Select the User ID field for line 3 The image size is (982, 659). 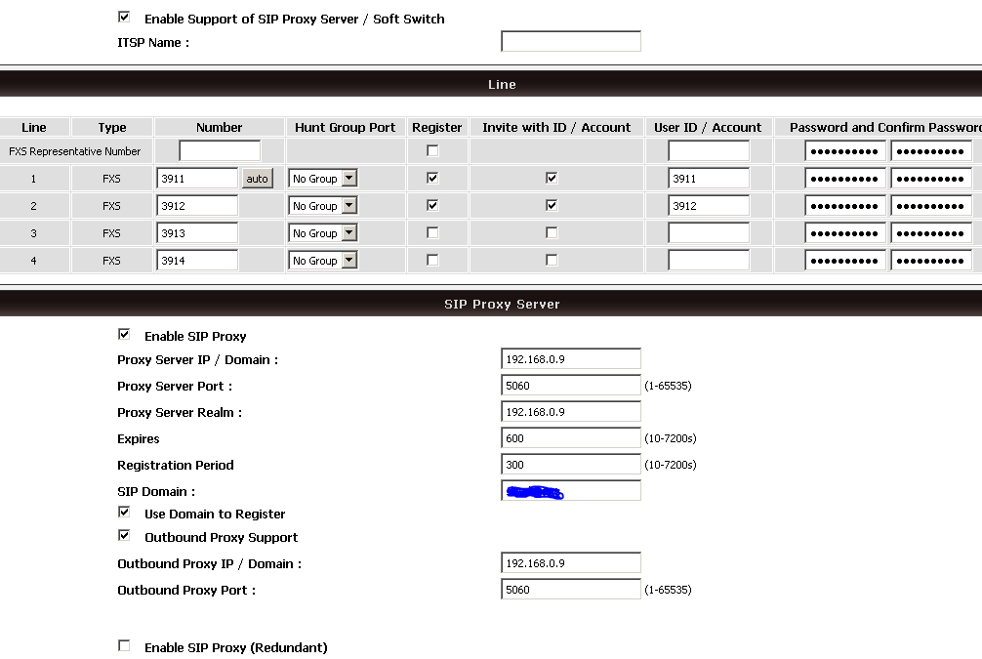pyautogui.click(x=708, y=233)
